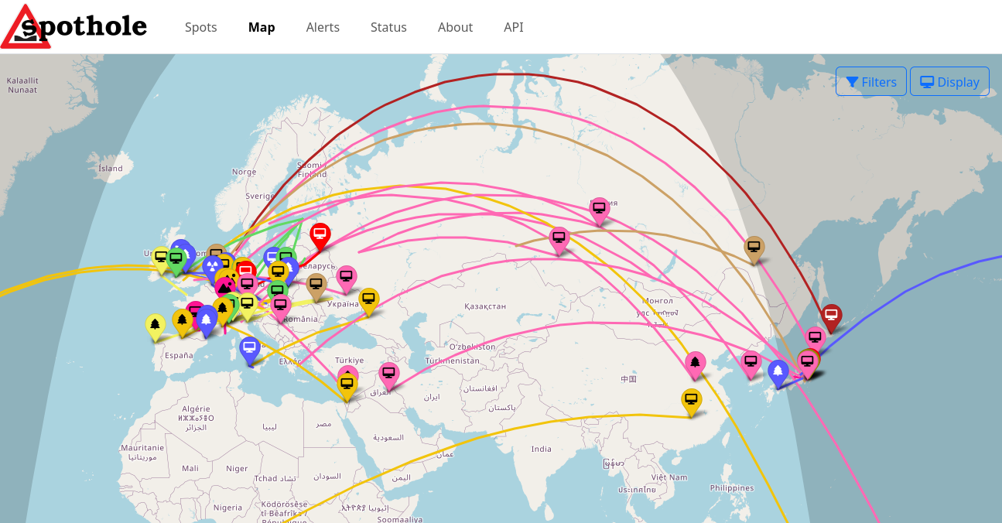Switch to the Spots page
The height and width of the screenshot is (523, 1002).
click(200, 28)
